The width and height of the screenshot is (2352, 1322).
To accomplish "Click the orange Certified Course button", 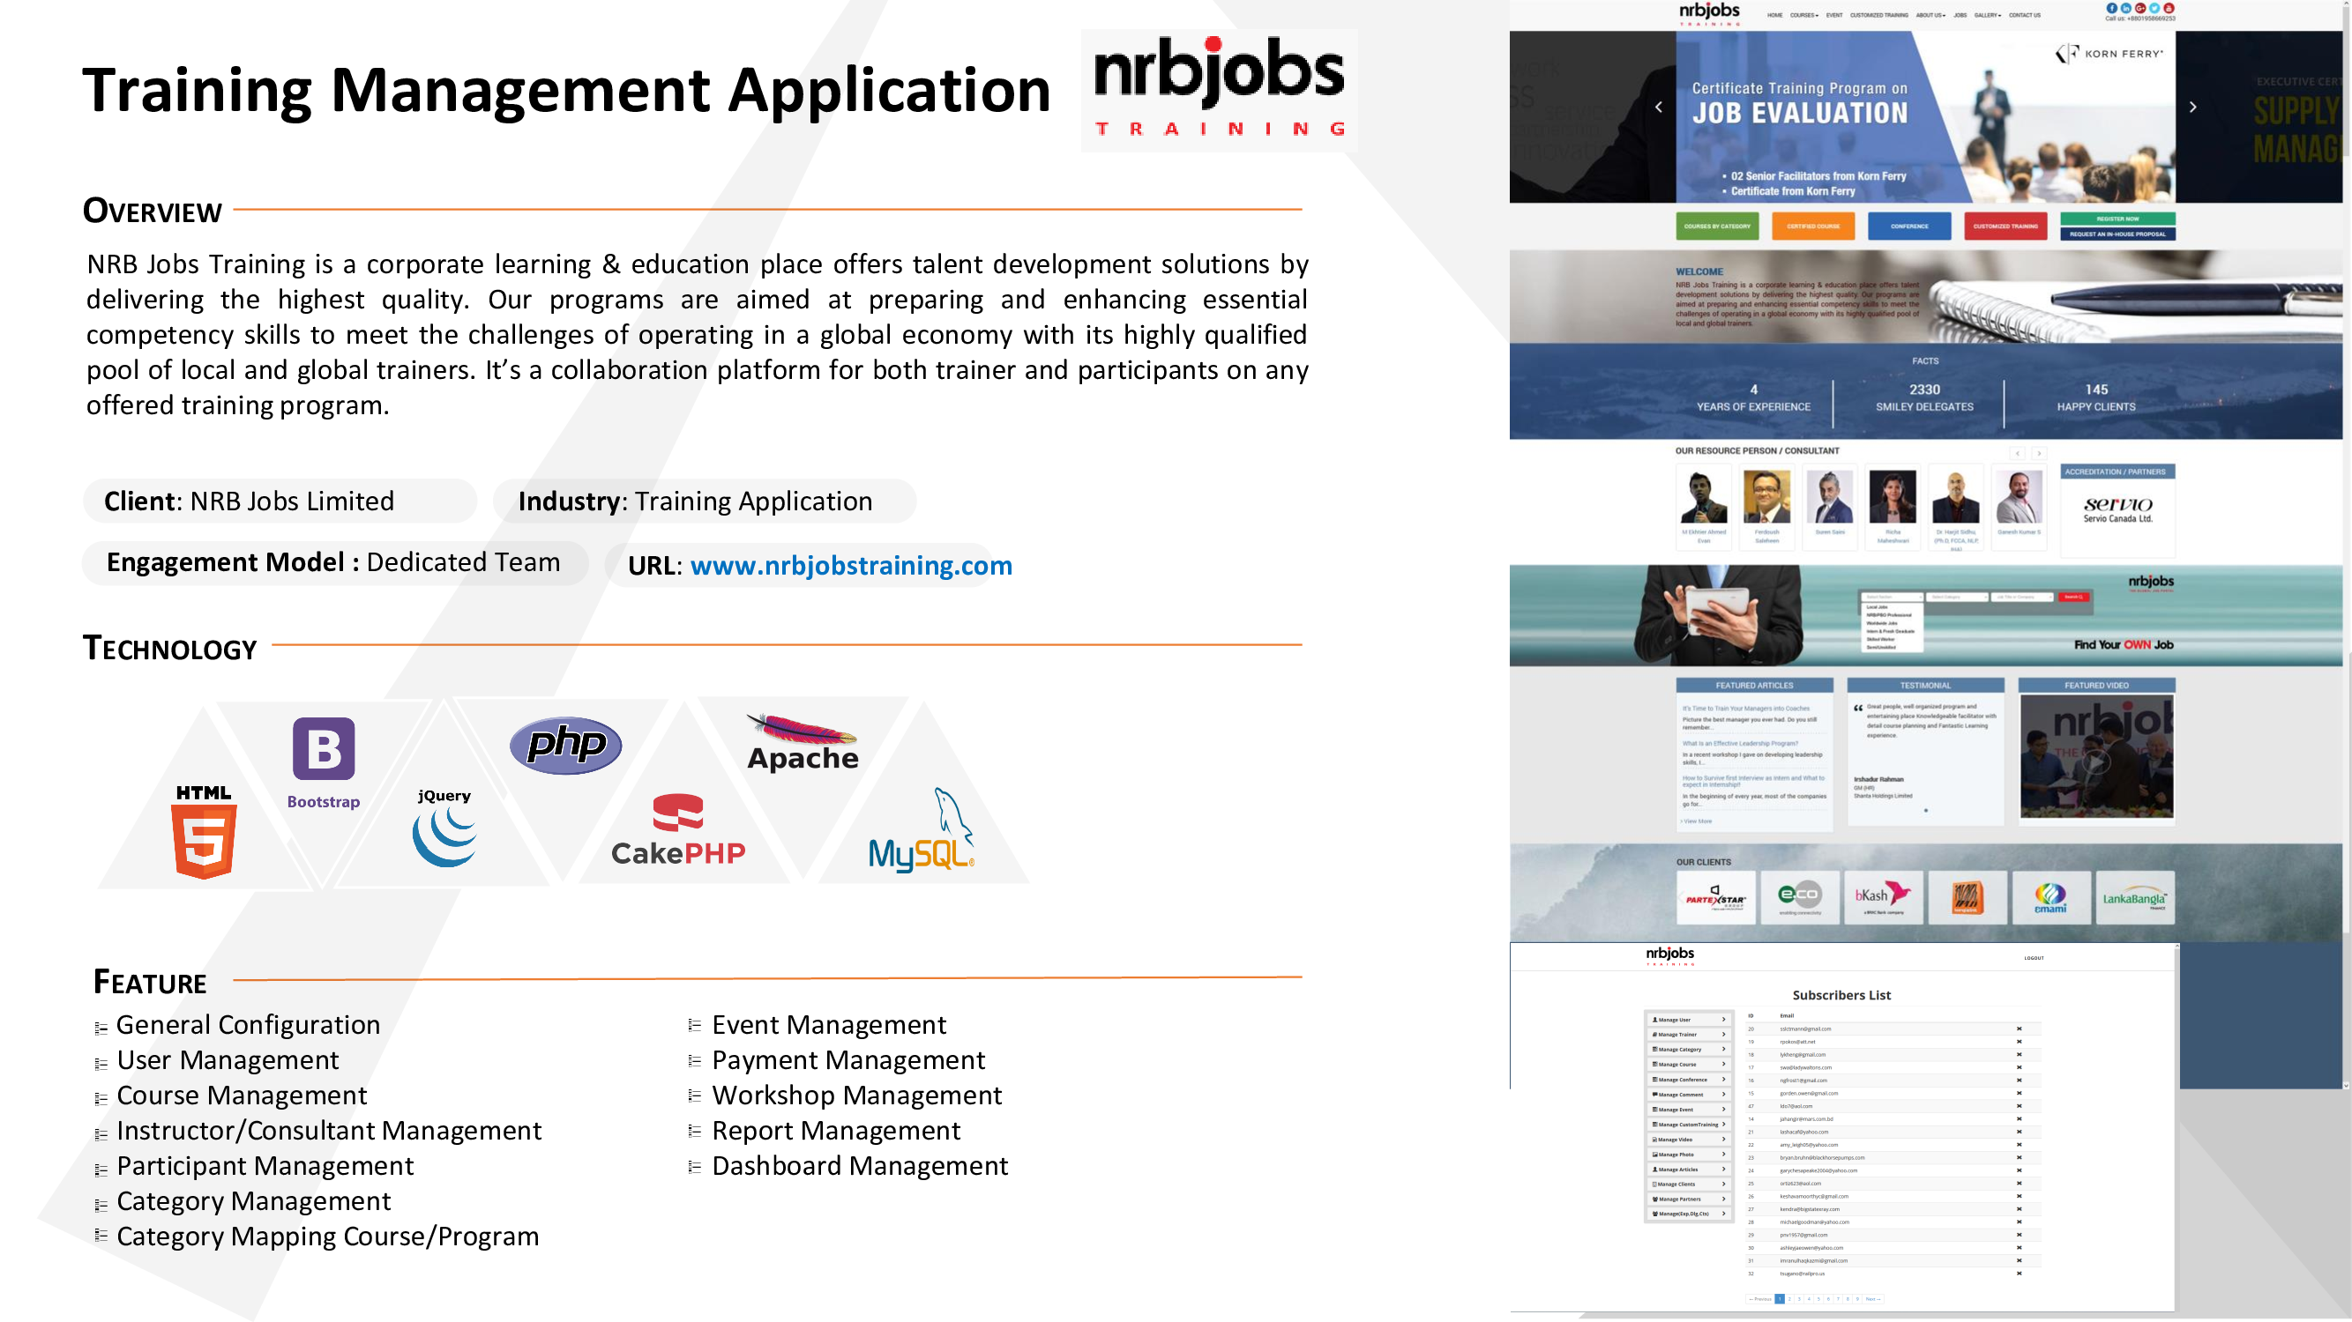I will click(1813, 227).
